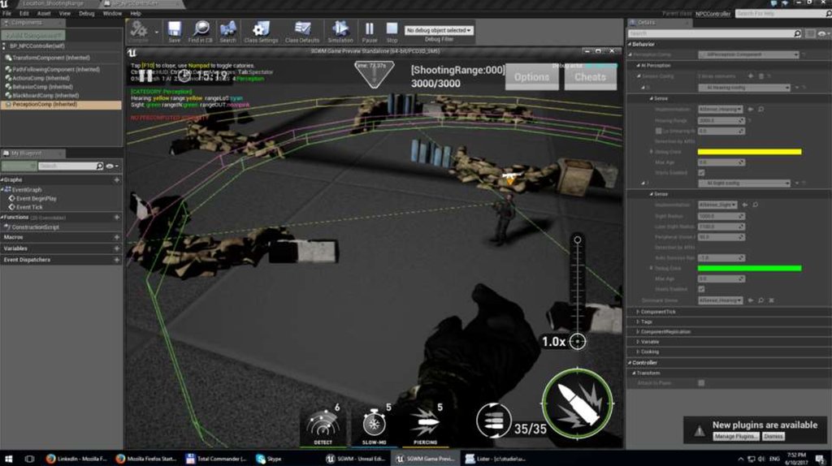Open Find in CB from the toolbar
Screen dimensions: 832x466
coord(201,32)
